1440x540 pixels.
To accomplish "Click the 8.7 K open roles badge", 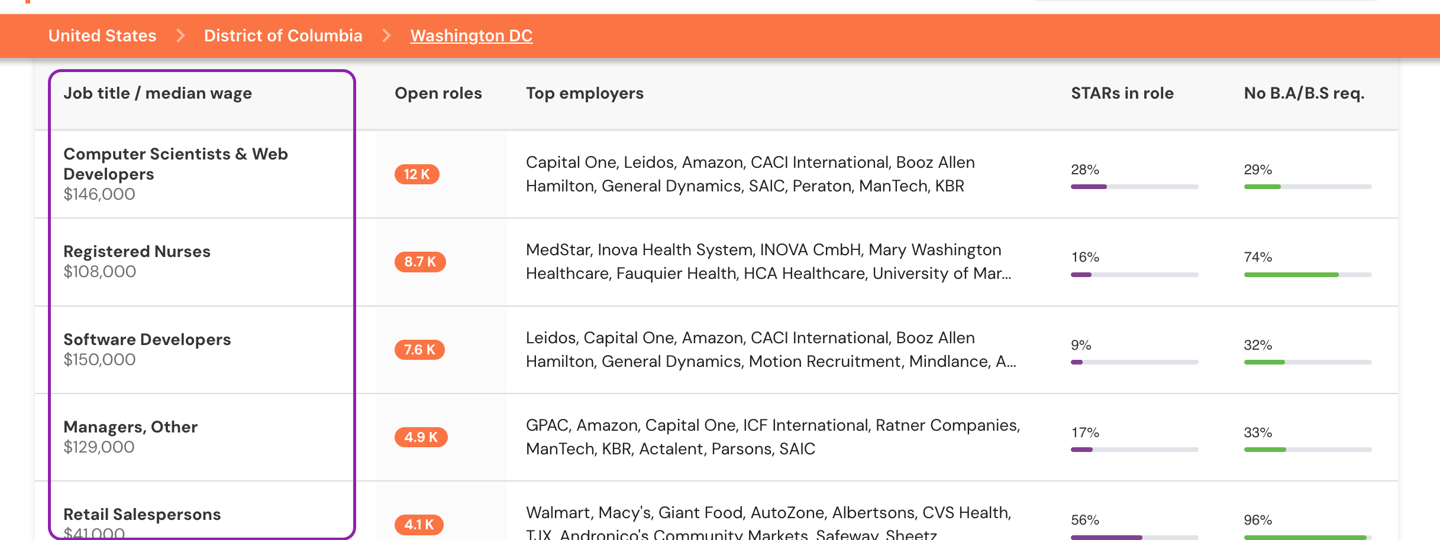I will tap(420, 262).
